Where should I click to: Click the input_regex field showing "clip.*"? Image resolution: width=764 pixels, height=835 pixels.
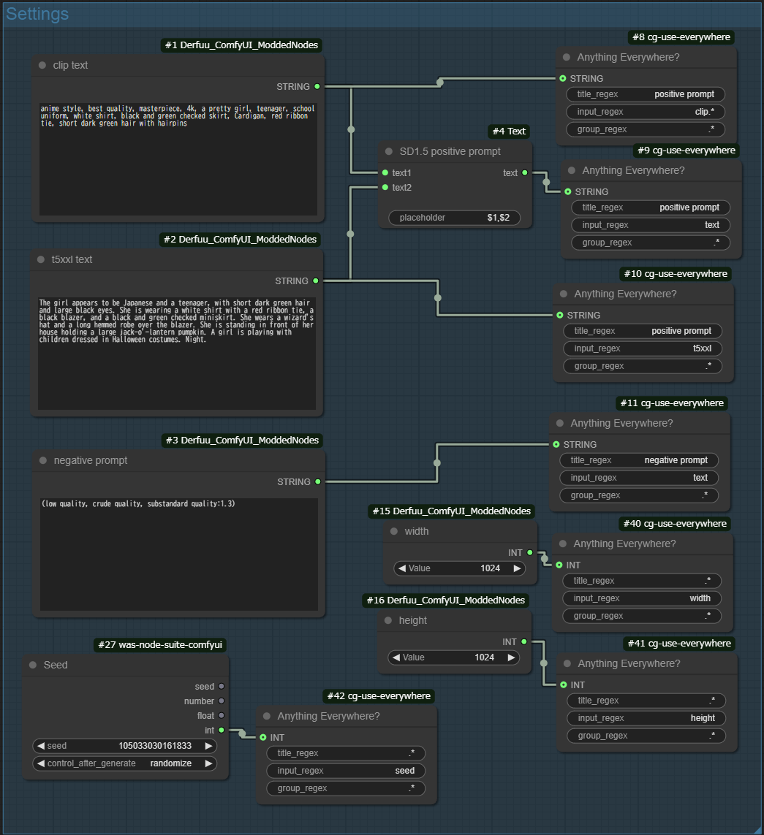[x=644, y=111]
